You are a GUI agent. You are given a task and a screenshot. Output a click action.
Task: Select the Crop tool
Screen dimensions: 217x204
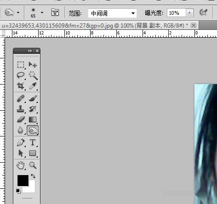coord(21,86)
